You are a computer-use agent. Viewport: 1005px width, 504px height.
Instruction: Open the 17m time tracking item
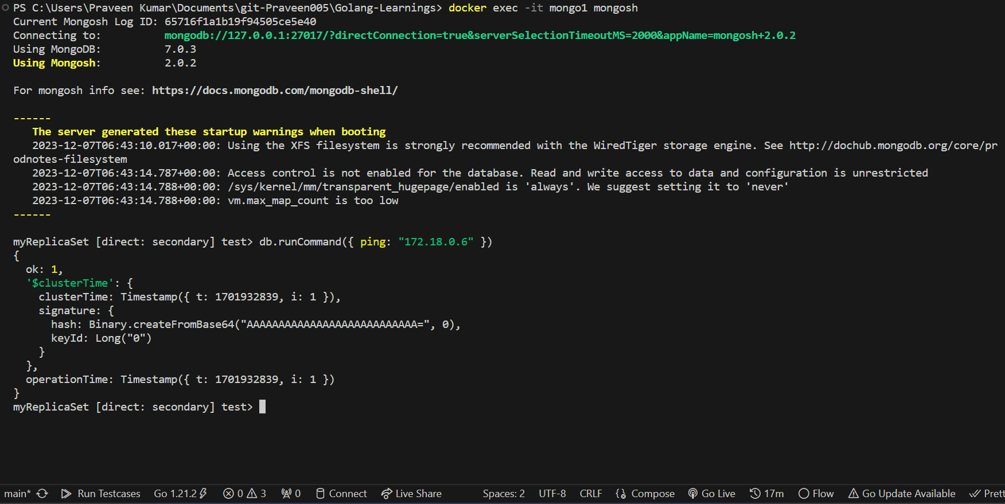pos(766,494)
